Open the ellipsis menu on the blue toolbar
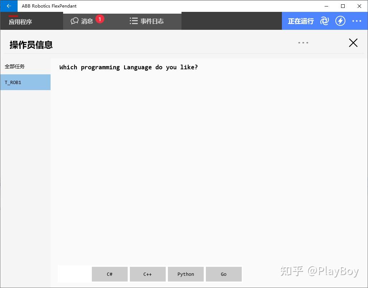Viewport: 368px width, 288px height. [x=357, y=21]
